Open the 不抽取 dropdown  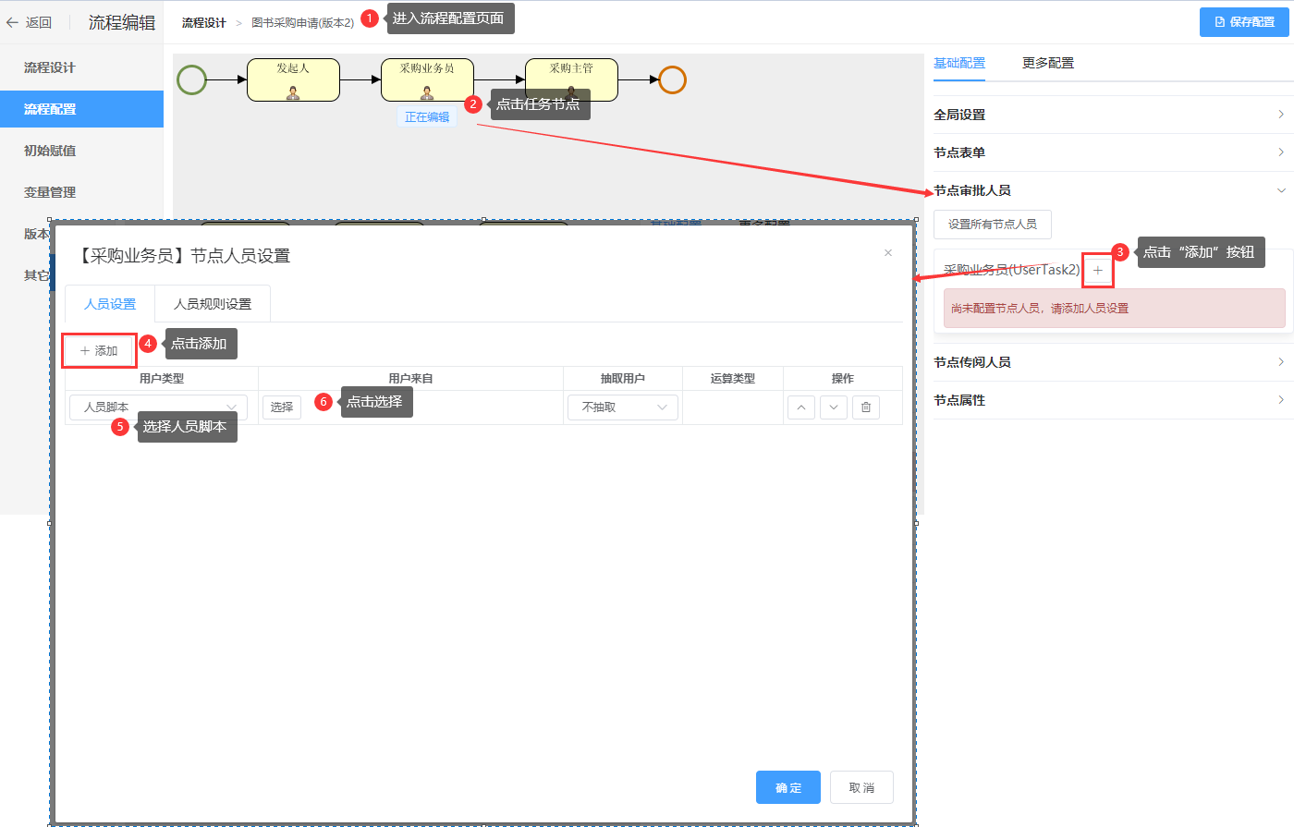click(x=623, y=407)
